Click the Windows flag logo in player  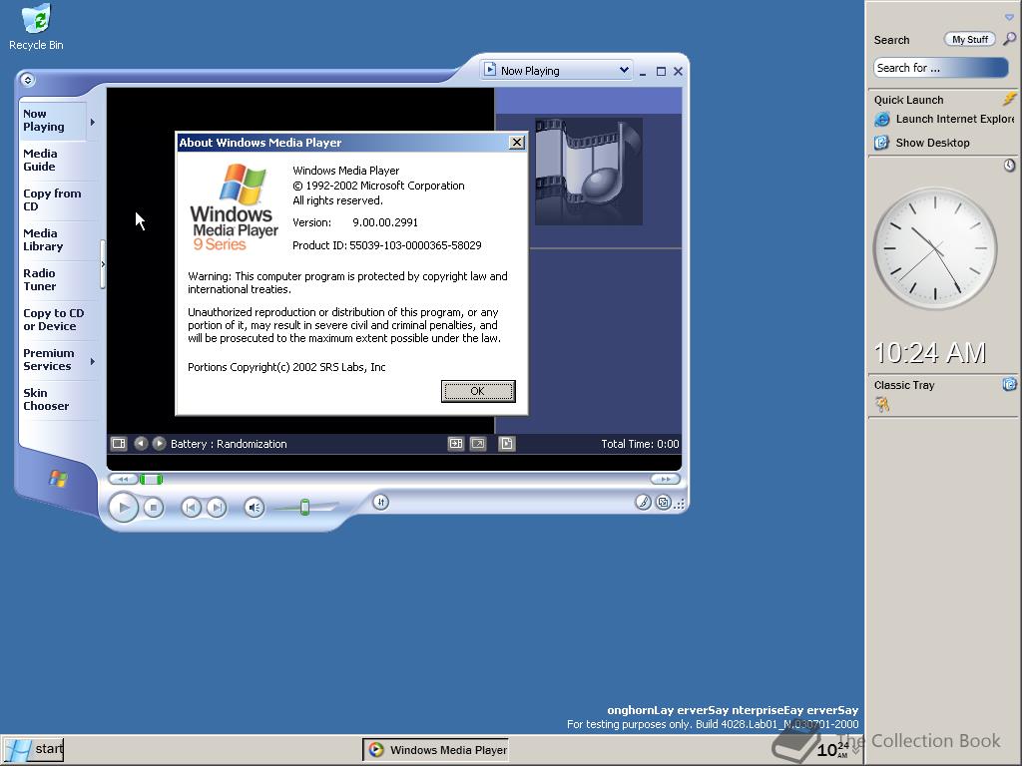point(58,479)
